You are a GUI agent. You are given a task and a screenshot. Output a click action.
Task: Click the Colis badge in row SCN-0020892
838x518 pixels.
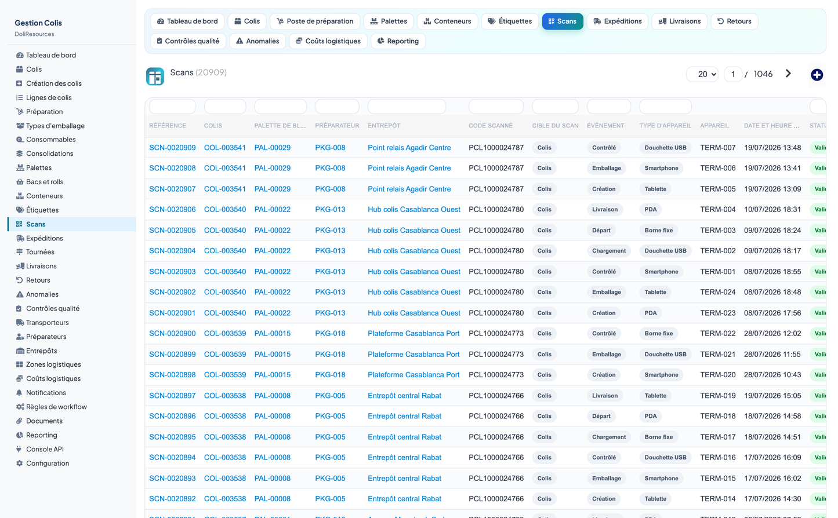(x=545, y=499)
